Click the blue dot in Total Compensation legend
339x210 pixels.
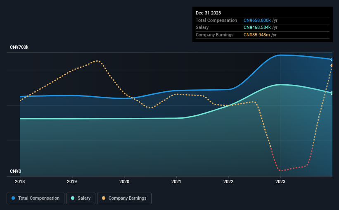[x=13, y=198]
